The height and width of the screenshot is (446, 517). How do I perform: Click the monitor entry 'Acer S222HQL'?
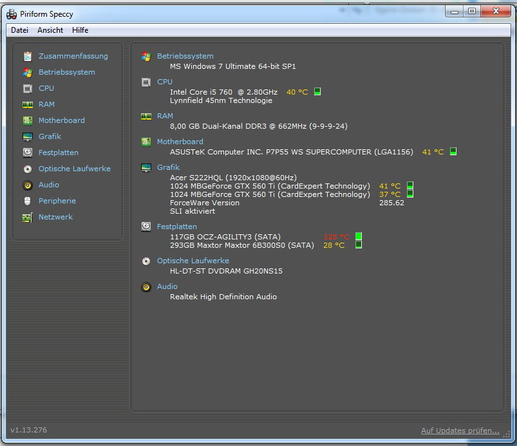[196, 178]
